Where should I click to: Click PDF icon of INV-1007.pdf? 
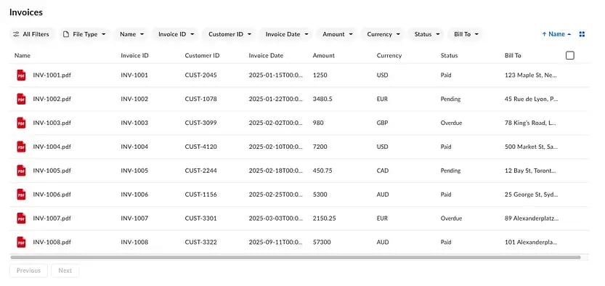21,218
